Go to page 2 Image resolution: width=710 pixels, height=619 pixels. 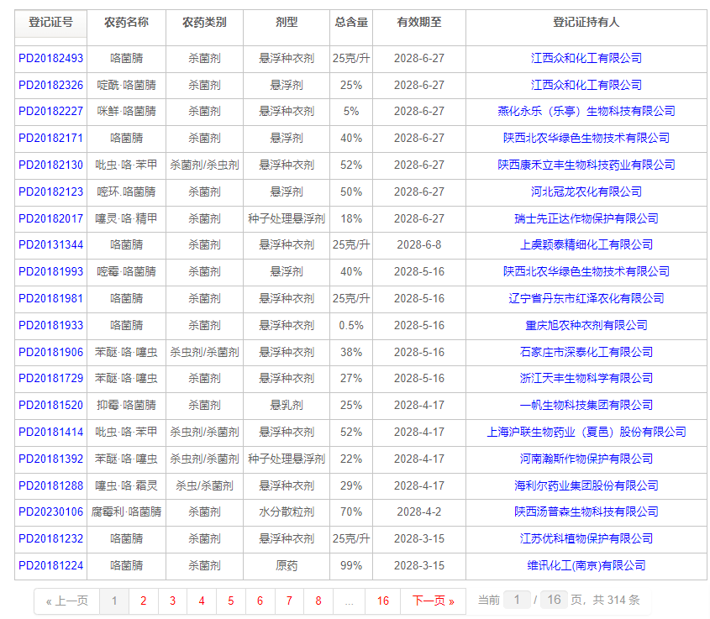coord(144,601)
